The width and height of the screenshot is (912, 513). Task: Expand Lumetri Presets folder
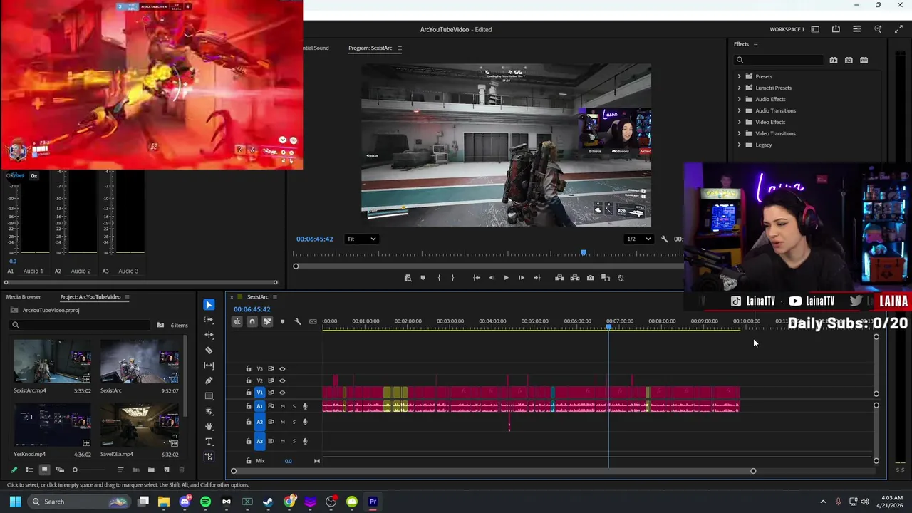pyautogui.click(x=739, y=88)
